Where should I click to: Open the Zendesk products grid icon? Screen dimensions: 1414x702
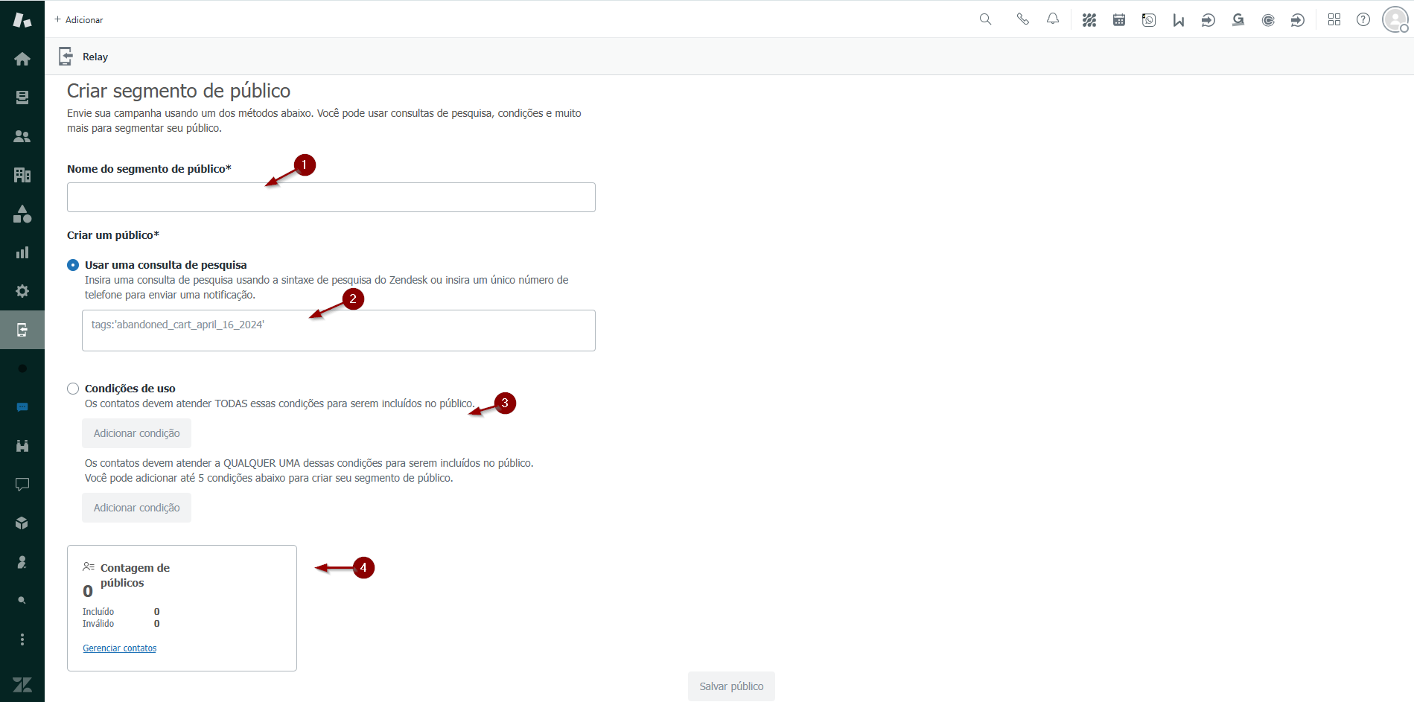click(1334, 19)
